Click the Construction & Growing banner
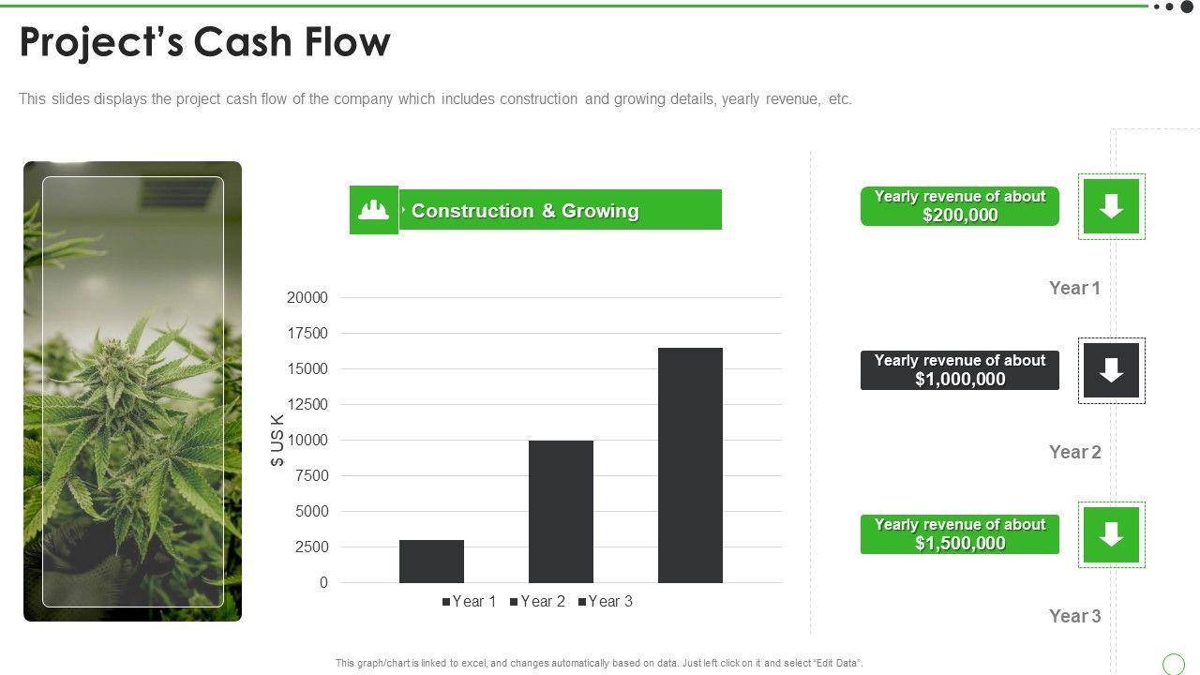This screenshot has height=675, width=1200. coord(562,210)
